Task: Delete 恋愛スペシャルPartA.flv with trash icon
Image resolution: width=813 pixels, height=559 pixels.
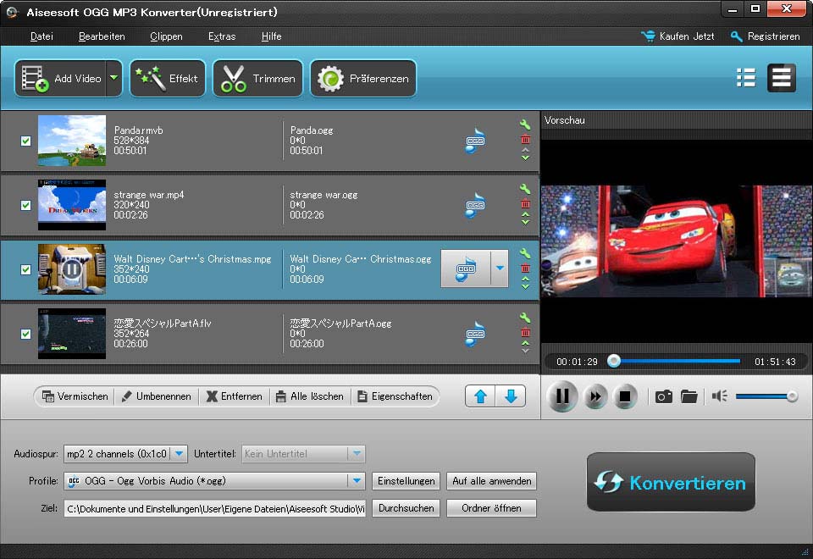Action: [525, 332]
